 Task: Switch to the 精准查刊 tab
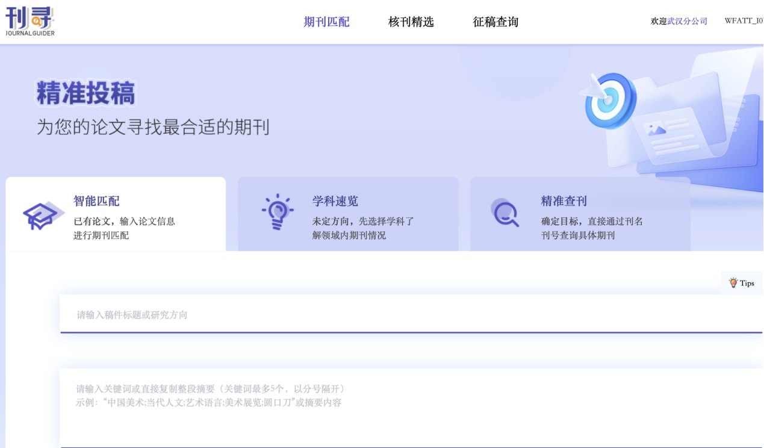[x=564, y=201]
